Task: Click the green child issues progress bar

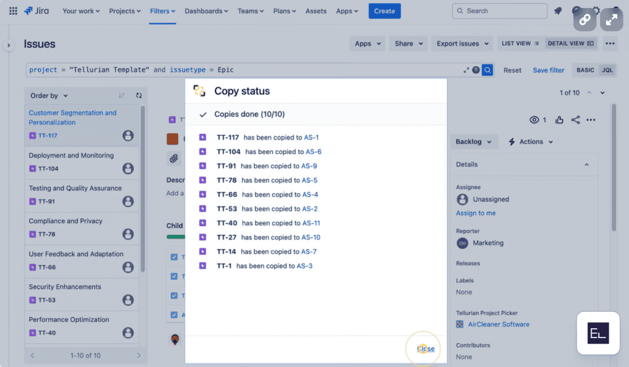Action: pyautogui.click(x=176, y=237)
